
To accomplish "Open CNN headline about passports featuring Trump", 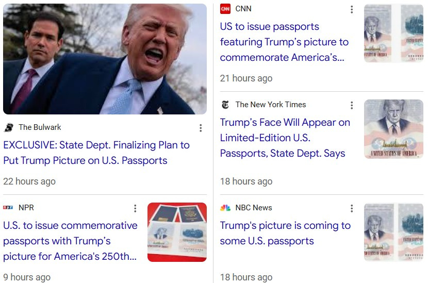I will click(x=285, y=42).
